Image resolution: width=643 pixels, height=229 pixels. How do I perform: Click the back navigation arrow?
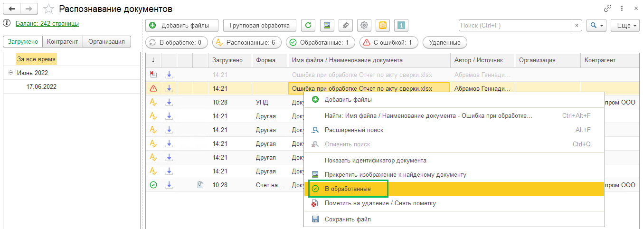click(x=12, y=9)
